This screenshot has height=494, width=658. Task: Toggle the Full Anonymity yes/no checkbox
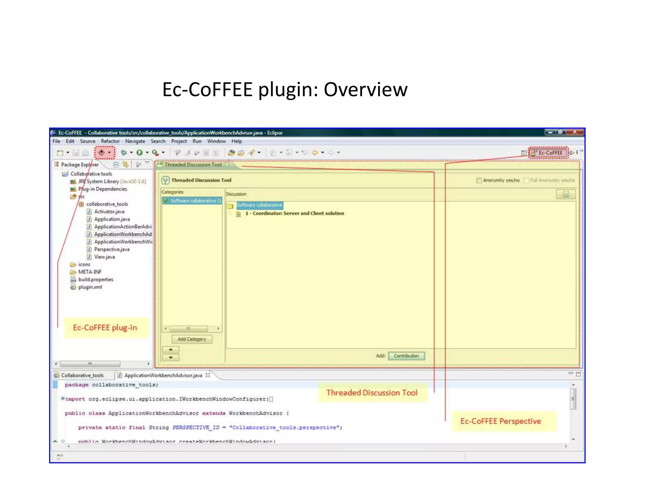click(x=526, y=180)
